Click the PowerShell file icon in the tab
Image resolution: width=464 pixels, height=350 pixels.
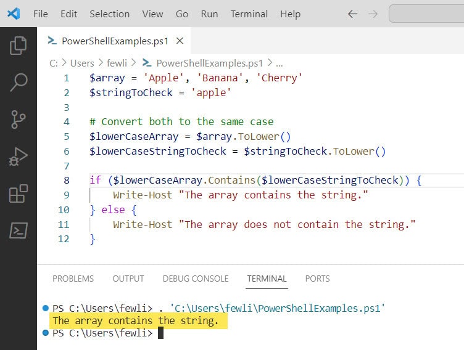coord(52,41)
